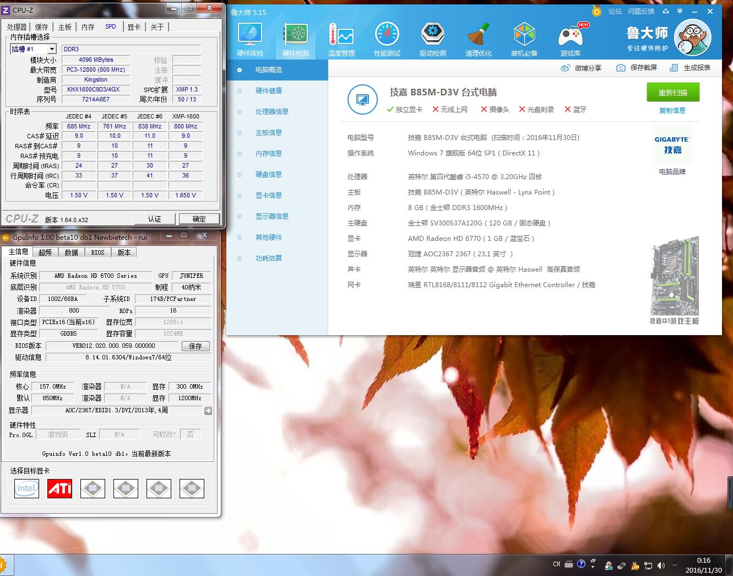Image resolution: width=733 pixels, height=576 pixels.
Task: Select 主板信息 in the sidebar
Action: click(277, 133)
